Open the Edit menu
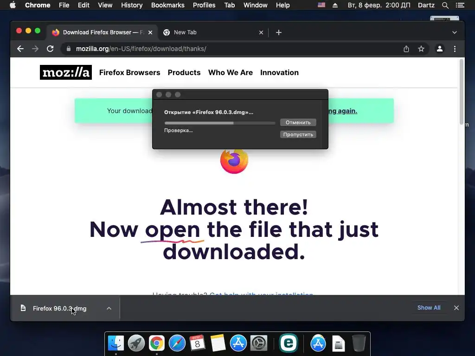The height and width of the screenshot is (356, 475). [83, 5]
